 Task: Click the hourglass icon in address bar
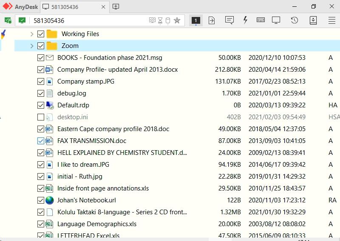click(160, 20)
